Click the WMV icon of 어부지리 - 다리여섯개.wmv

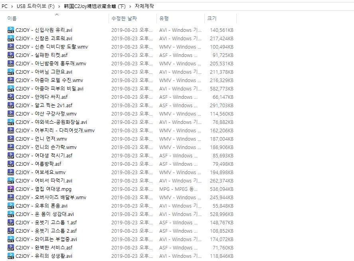(x=11, y=130)
